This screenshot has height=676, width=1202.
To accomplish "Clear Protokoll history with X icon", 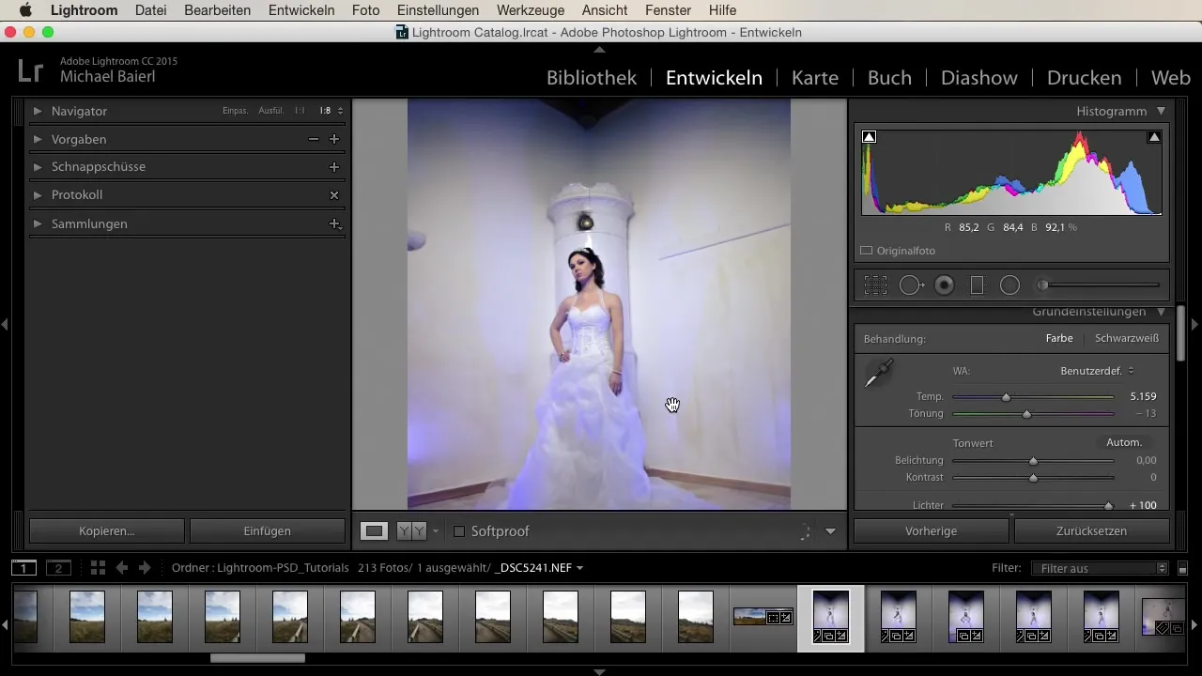I will point(333,195).
